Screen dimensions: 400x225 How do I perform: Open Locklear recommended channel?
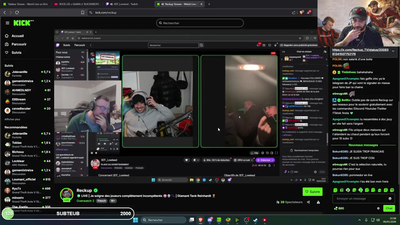(27, 162)
